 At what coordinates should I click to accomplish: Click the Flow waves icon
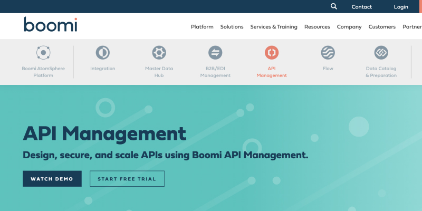328,52
